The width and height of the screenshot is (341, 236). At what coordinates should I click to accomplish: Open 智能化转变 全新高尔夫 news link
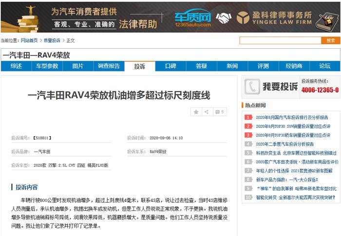click(x=296, y=198)
